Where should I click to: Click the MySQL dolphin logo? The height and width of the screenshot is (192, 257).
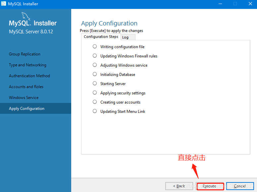26,16
